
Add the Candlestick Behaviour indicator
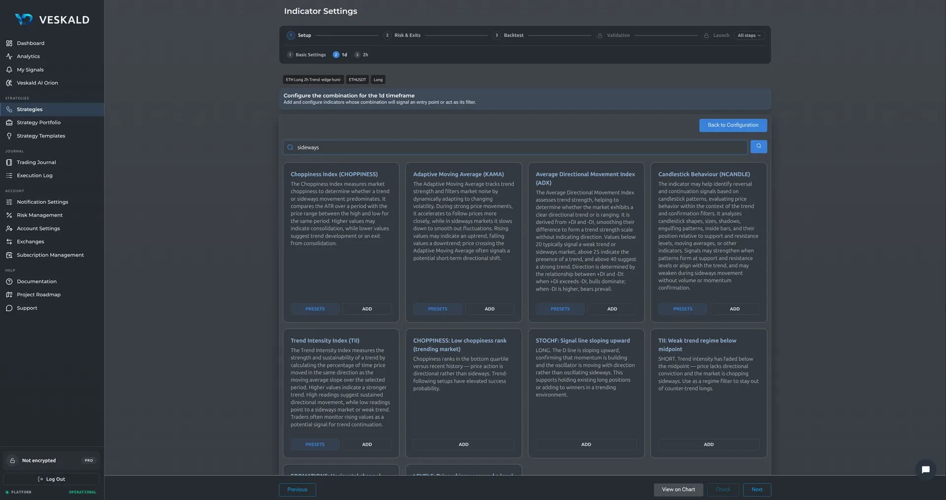click(735, 309)
